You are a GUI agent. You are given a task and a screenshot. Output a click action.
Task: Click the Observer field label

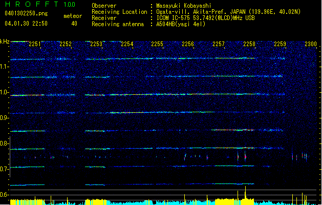[x=104, y=6]
